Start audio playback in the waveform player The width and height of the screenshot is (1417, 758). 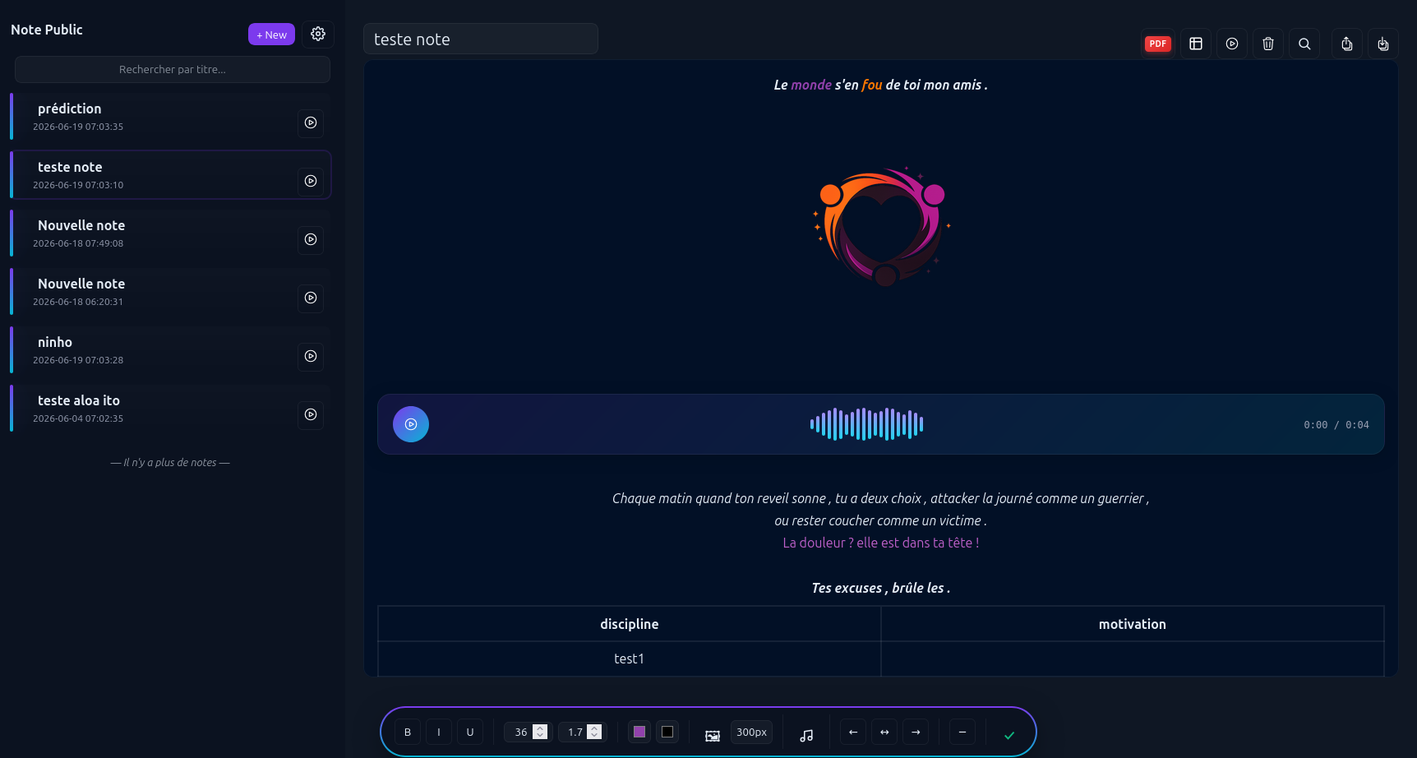(x=411, y=424)
